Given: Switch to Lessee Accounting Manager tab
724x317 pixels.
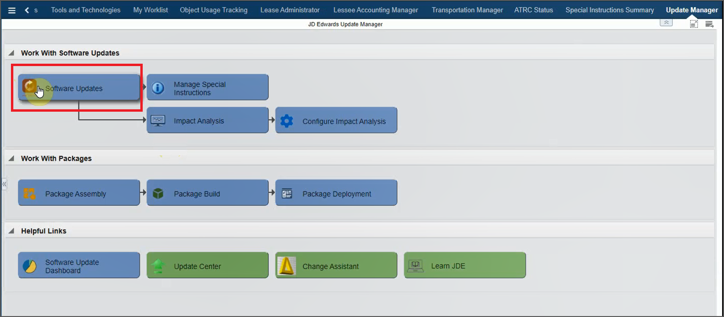Looking at the screenshot, I should tap(376, 10).
